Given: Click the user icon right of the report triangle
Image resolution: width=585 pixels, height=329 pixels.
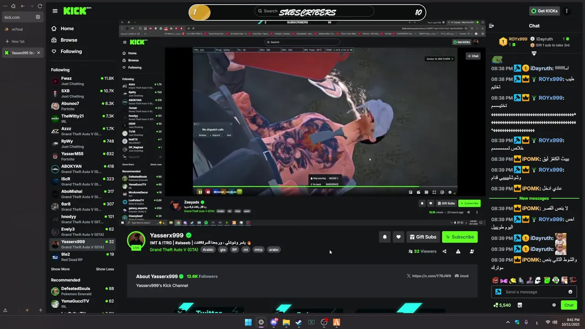Looking at the screenshot, I should click(x=472, y=251).
